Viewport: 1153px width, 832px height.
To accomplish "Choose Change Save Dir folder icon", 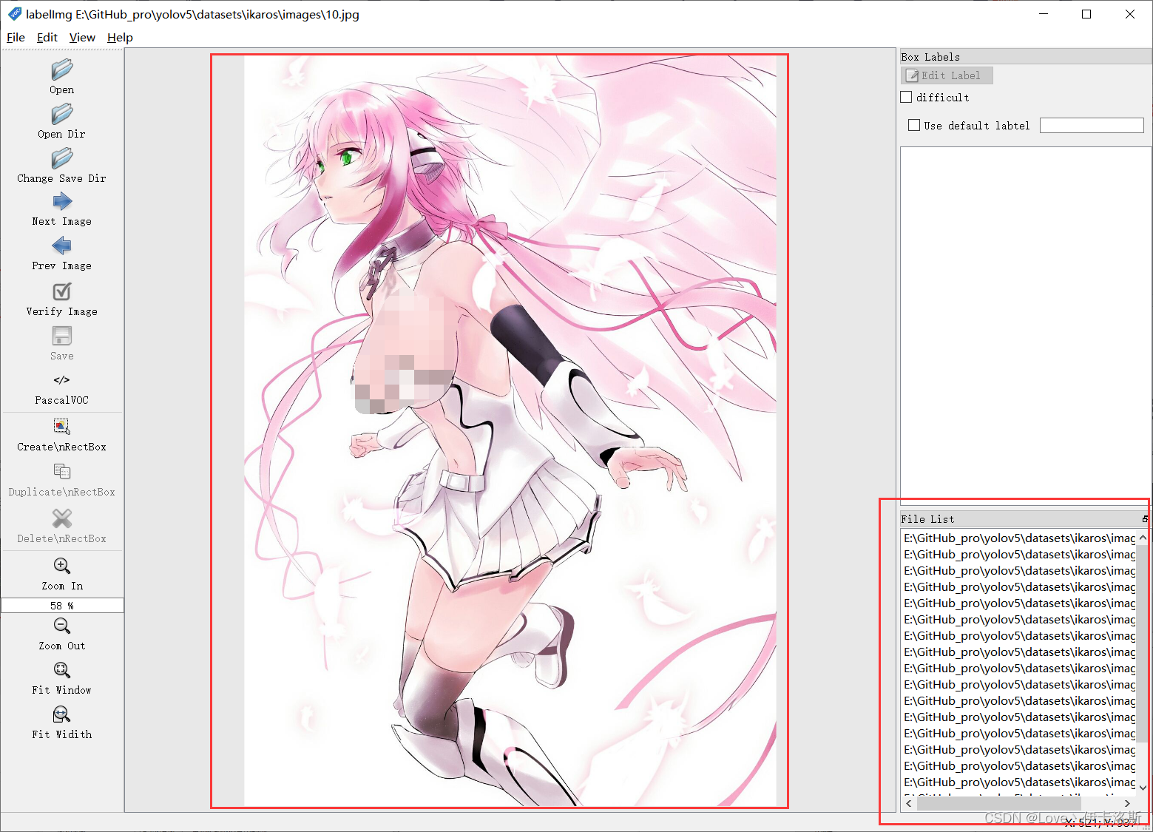I will tap(62, 158).
